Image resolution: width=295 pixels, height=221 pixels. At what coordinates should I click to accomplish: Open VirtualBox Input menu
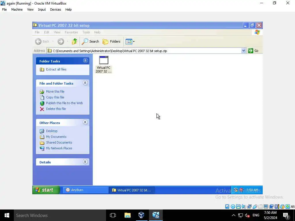42,9
